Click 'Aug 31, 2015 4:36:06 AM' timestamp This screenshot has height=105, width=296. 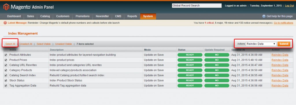(x=247, y=80)
